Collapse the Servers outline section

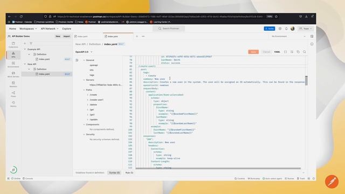point(84,80)
